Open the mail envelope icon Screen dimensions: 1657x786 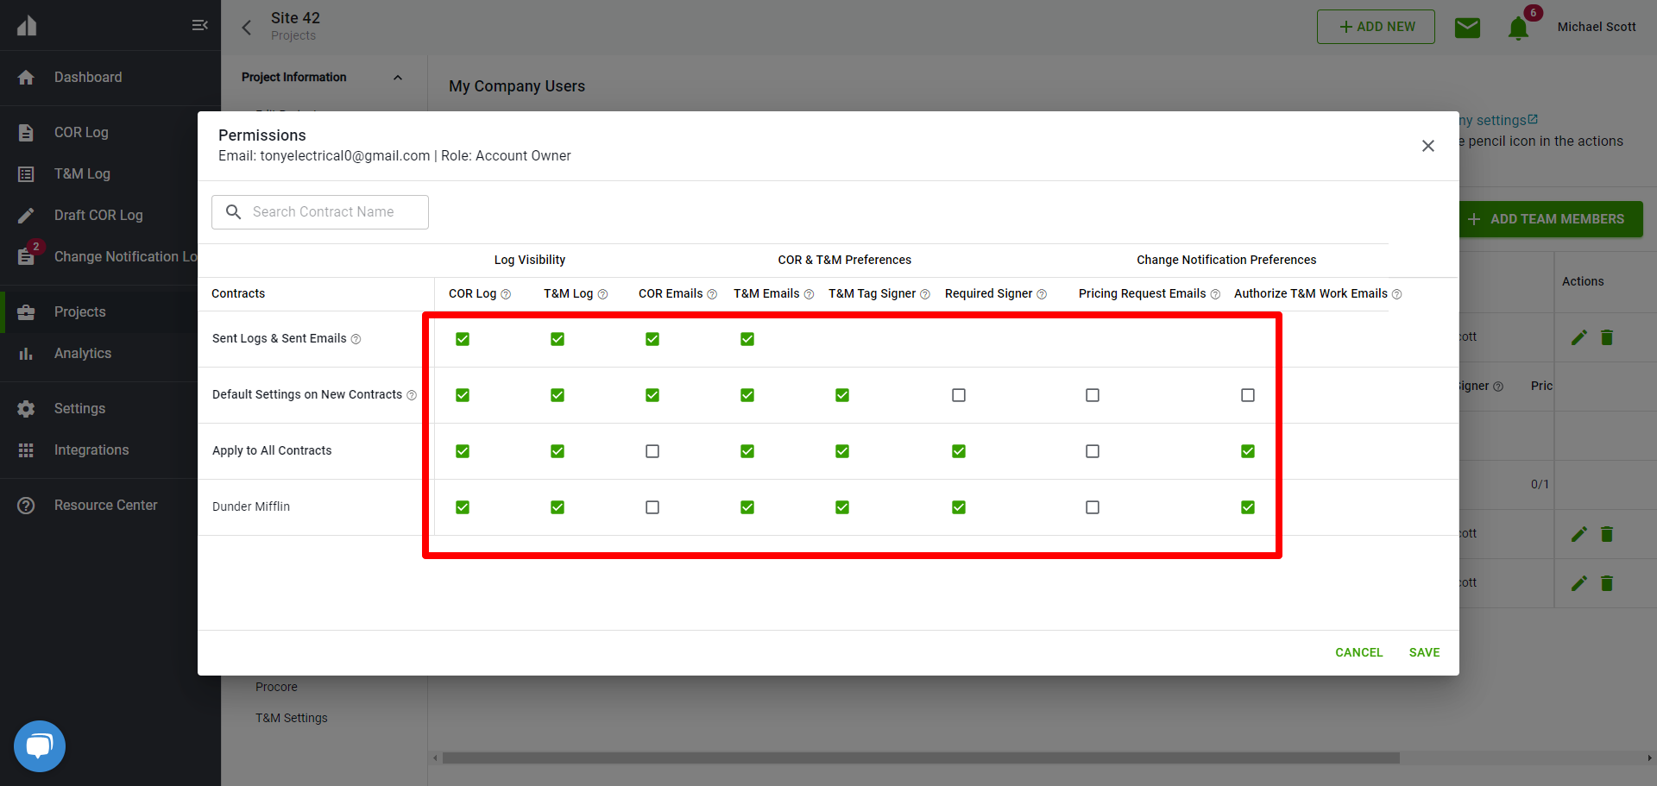coord(1467,28)
